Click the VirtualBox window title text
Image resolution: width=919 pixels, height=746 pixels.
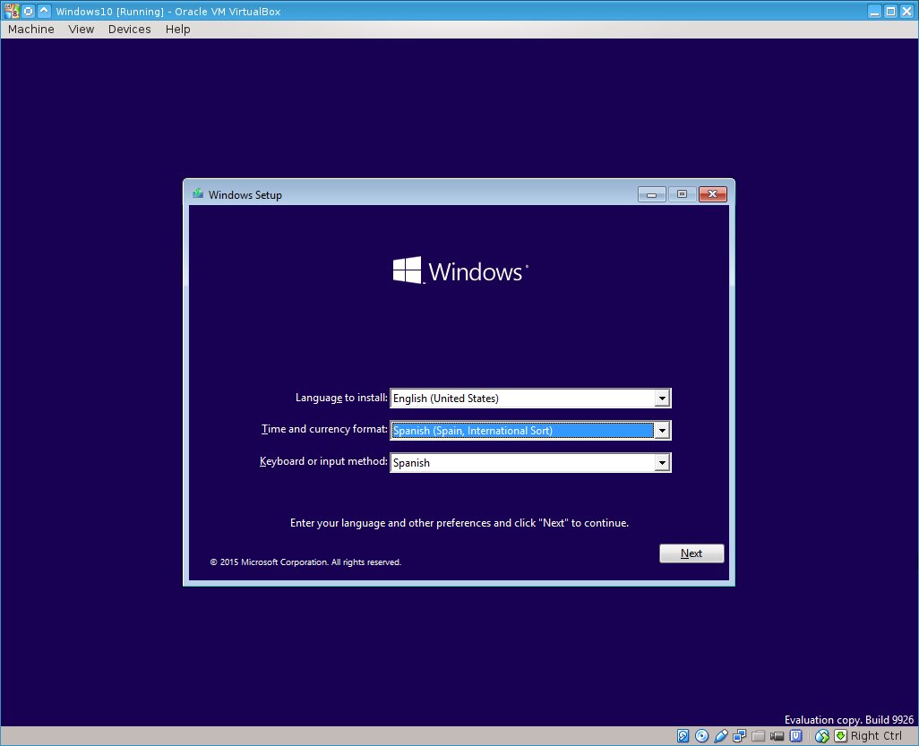coord(168,11)
